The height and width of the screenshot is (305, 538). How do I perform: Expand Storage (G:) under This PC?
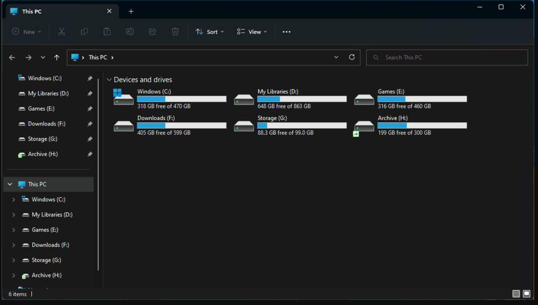click(13, 260)
